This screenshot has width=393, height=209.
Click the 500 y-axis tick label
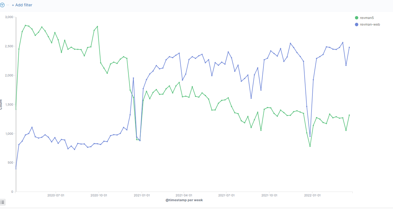(10, 163)
